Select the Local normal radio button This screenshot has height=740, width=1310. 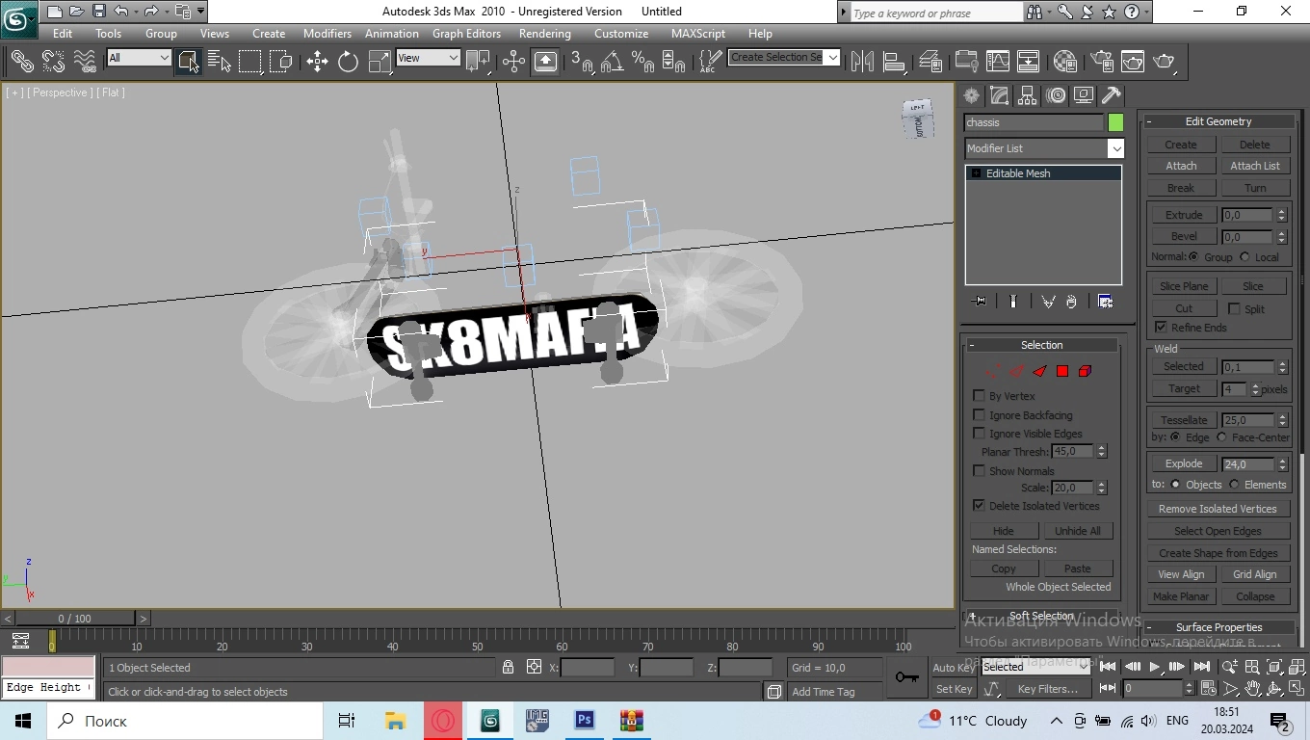point(1244,257)
